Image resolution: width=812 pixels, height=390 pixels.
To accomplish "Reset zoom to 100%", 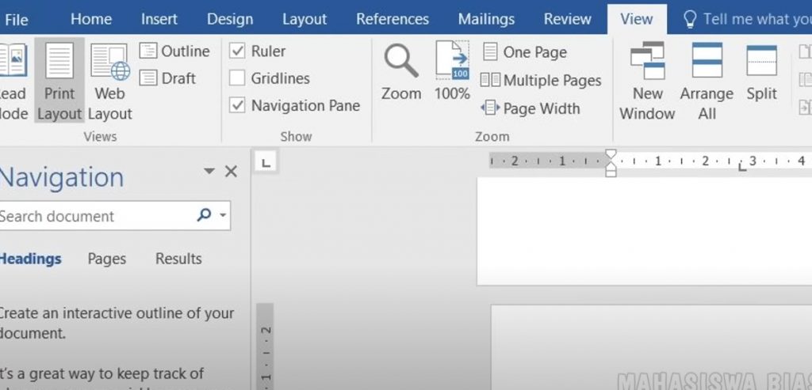I will 452,72.
